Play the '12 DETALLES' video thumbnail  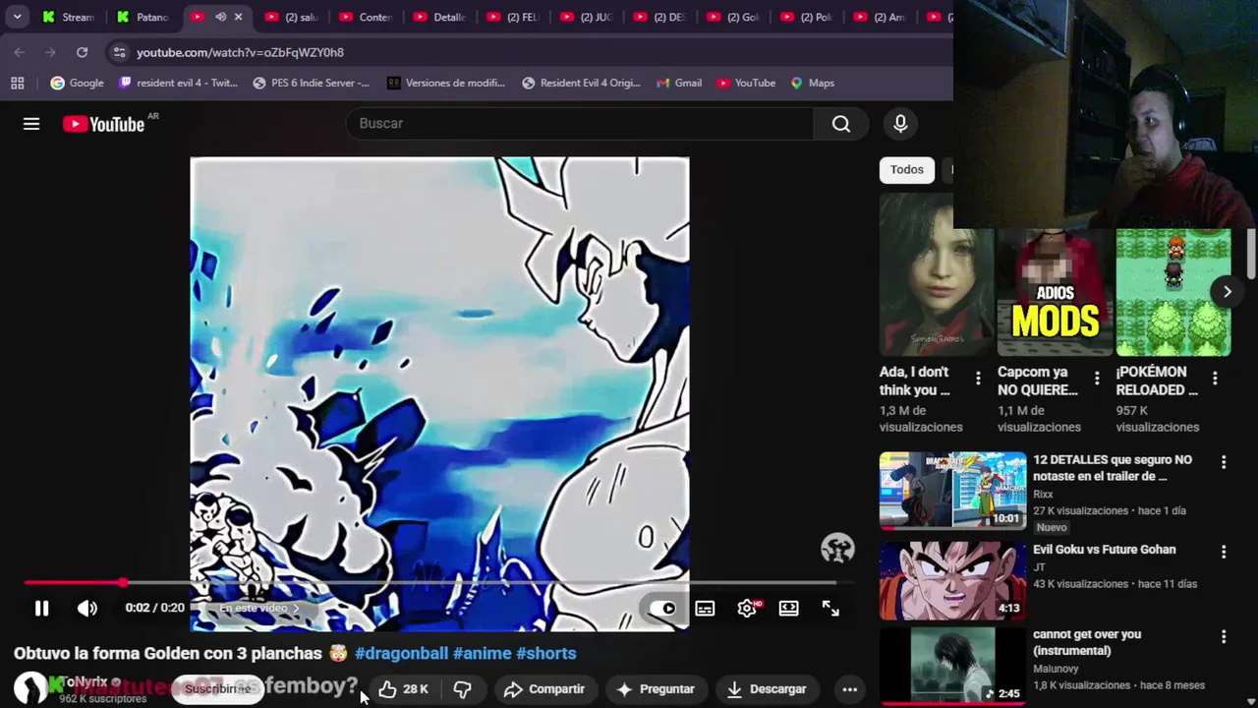952,491
